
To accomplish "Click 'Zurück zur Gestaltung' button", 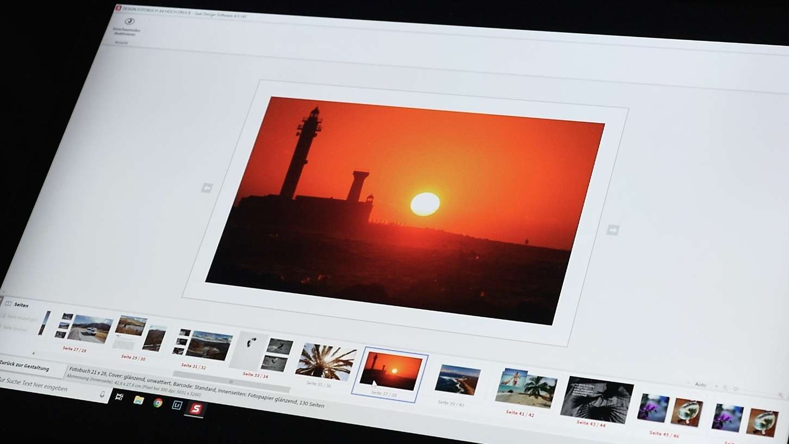I will pos(24,366).
